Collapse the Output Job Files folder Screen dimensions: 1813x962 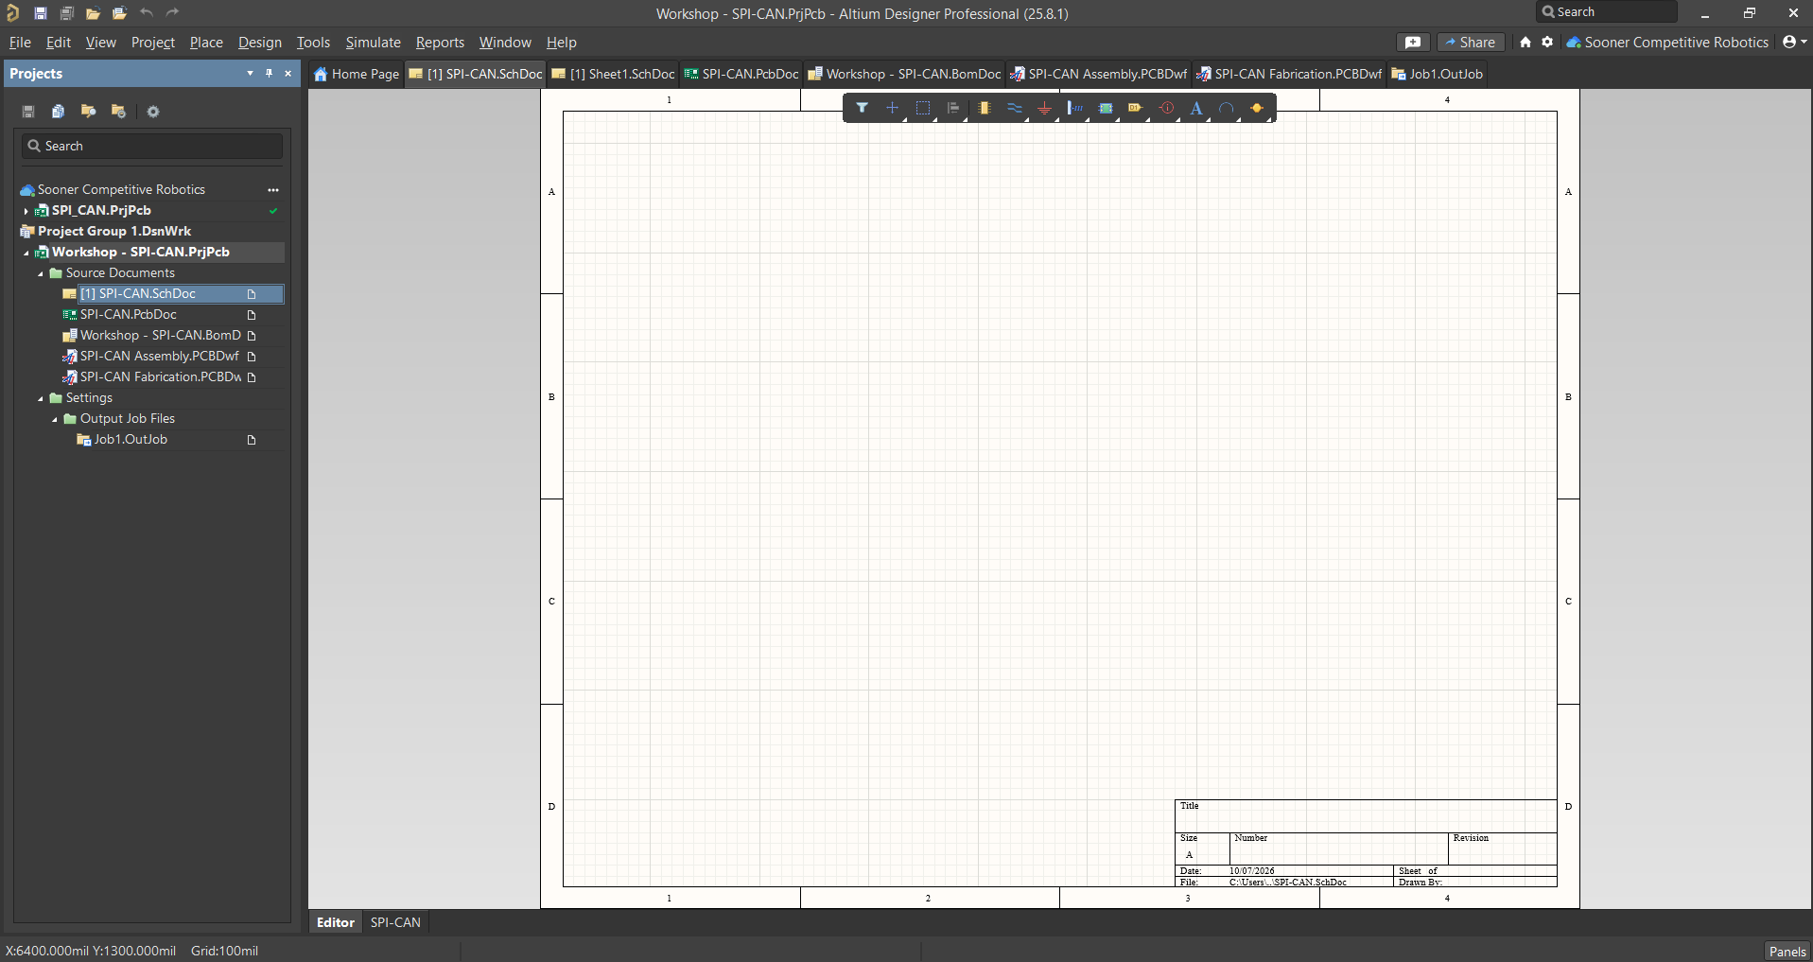point(55,419)
